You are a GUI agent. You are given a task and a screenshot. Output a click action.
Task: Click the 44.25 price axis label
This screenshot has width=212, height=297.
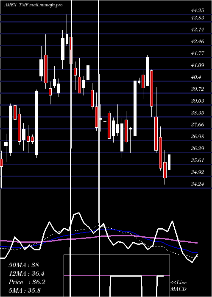coord(198,11)
